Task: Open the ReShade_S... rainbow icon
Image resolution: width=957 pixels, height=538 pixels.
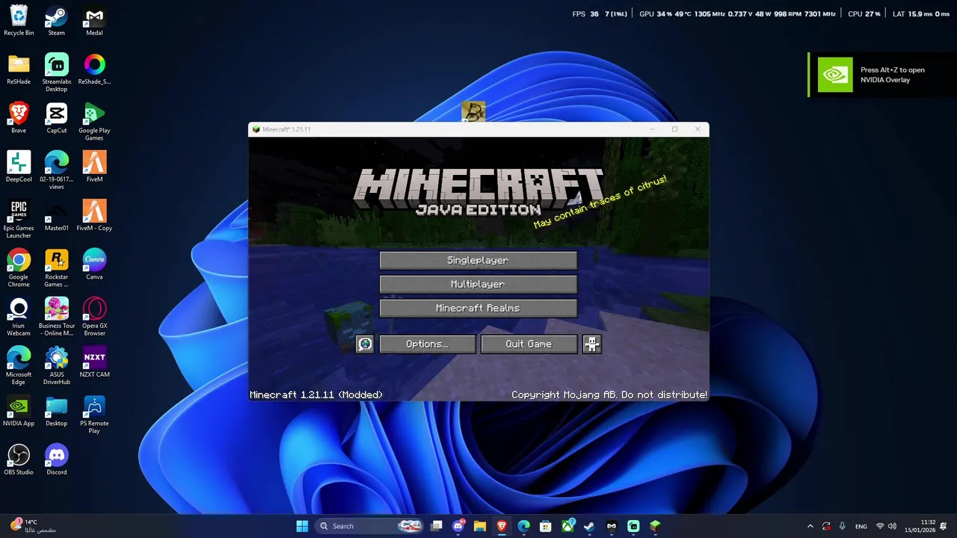Action: point(94,69)
